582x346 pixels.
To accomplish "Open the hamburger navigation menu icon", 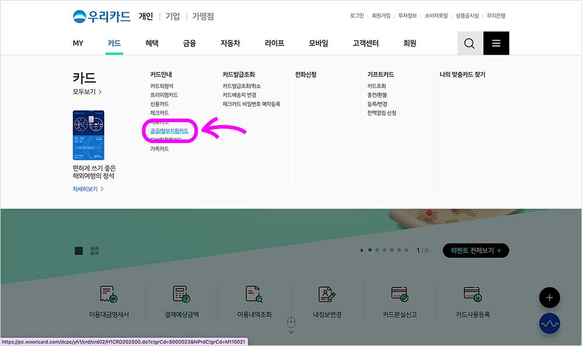I will 496,43.
